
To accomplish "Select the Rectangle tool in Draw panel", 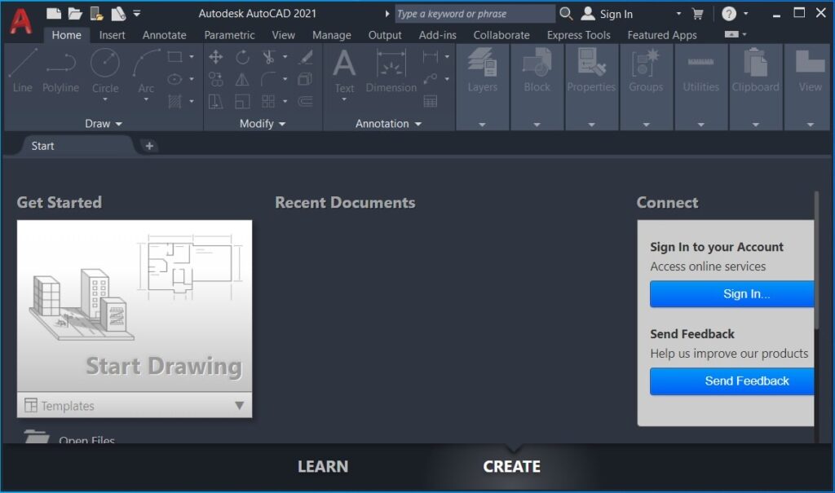I will coord(175,56).
